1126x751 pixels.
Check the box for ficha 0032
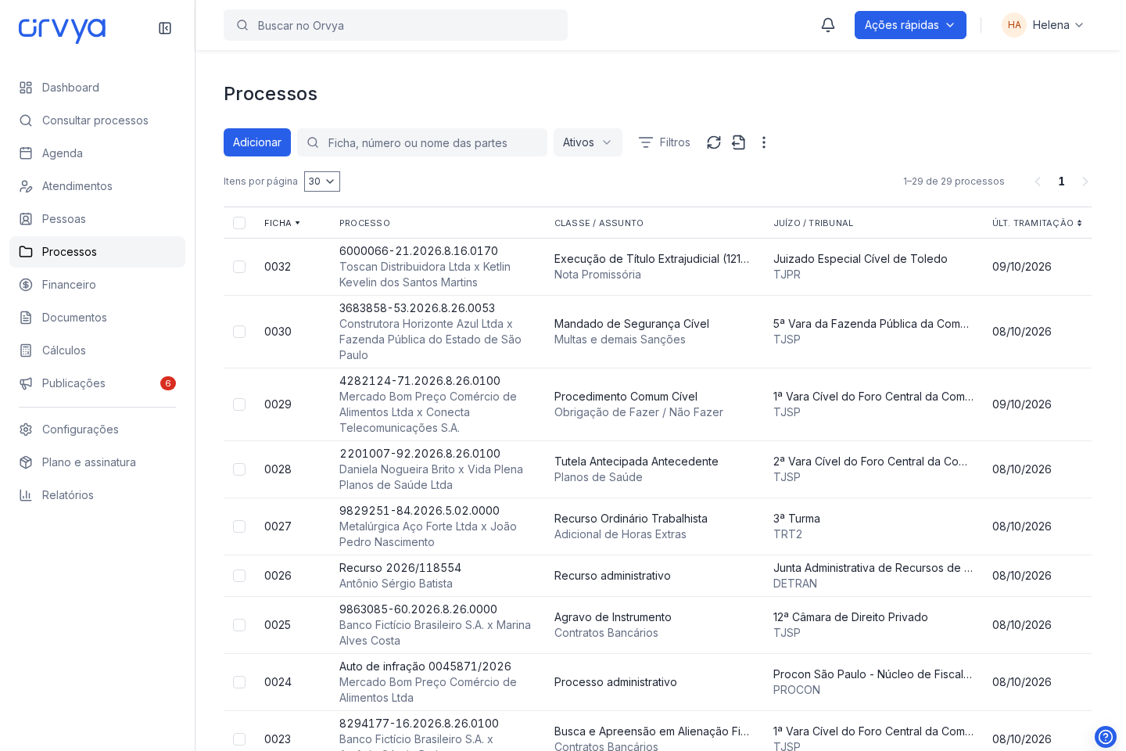click(239, 267)
